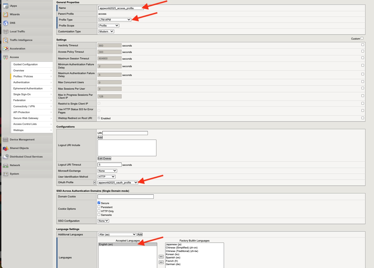Click the Traffic Intelligence icon
Viewport: 374px width, 268px height.
point(6,40)
